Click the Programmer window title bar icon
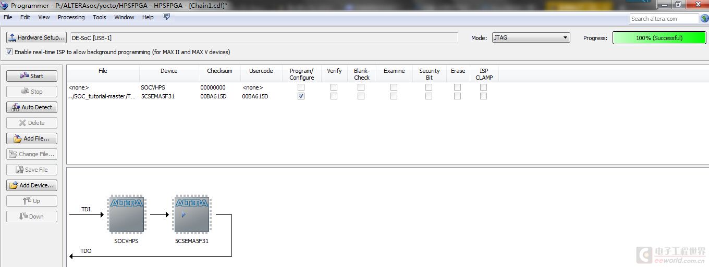 [x=4, y=5]
